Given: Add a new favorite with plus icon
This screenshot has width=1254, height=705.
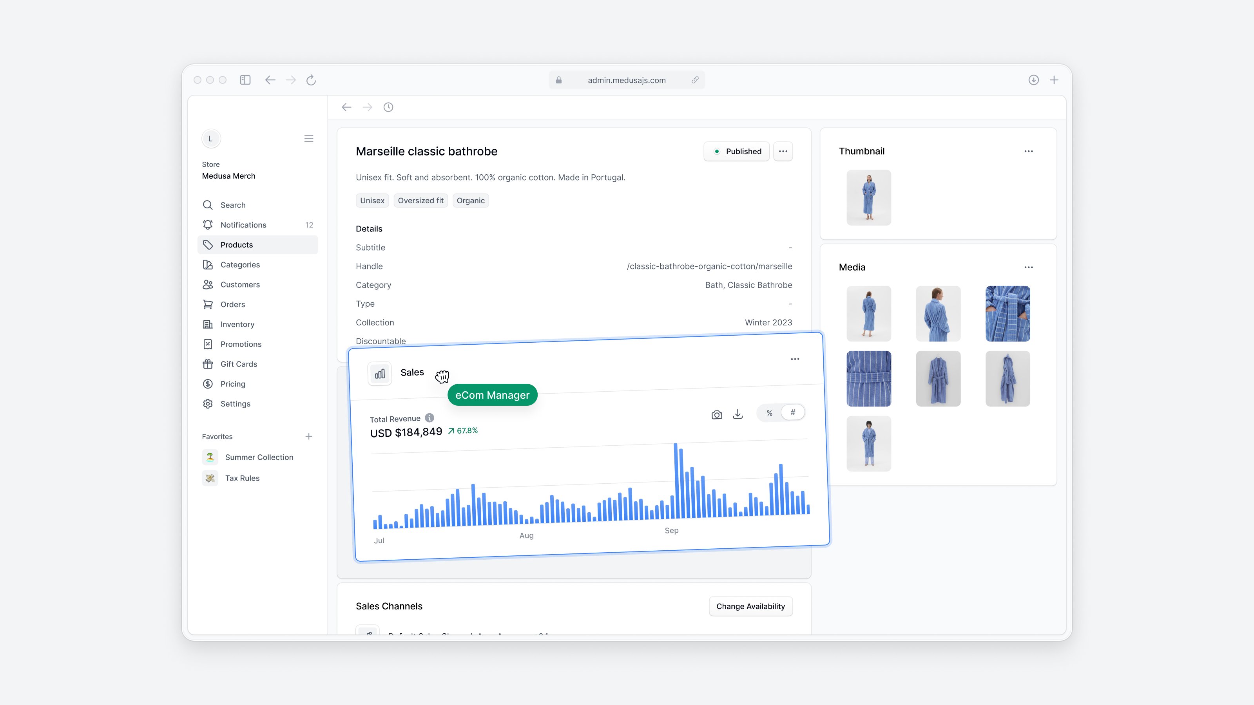Looking at the screenshot, I should tap(309, 436).
